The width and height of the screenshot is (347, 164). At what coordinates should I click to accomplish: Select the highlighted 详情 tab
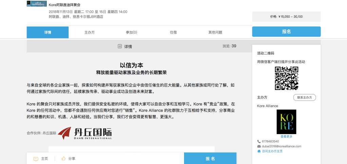[x=48, y=32]
